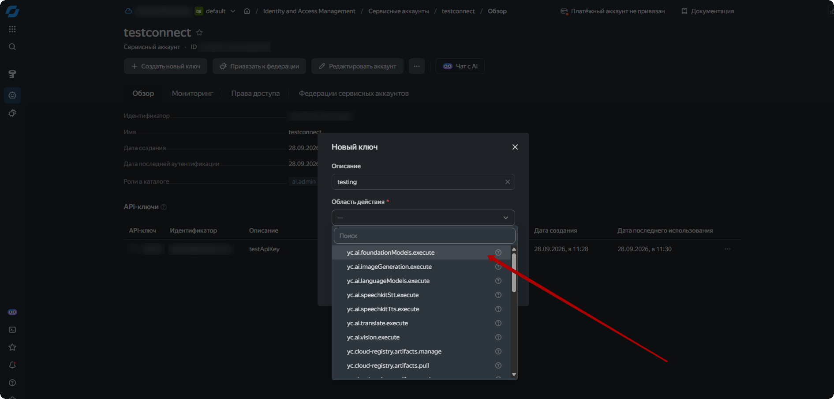The image size is (834, 399).
Task: Show help for yc.ai.speechkitStt.execute
Action: point(498,295)
